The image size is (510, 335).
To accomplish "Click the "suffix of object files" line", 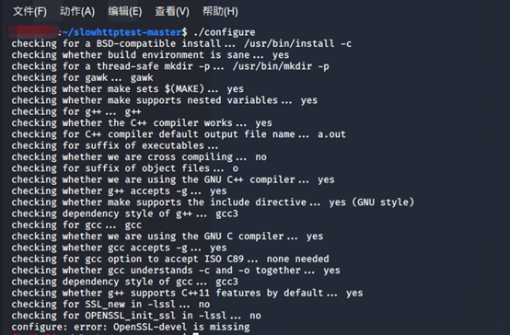I will coord(125,168).
